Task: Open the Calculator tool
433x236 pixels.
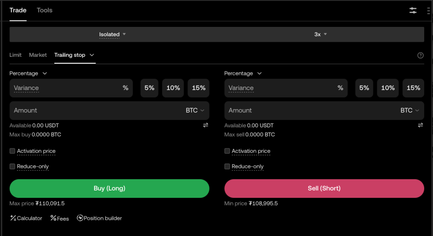Action: click(x=26, y=218)
